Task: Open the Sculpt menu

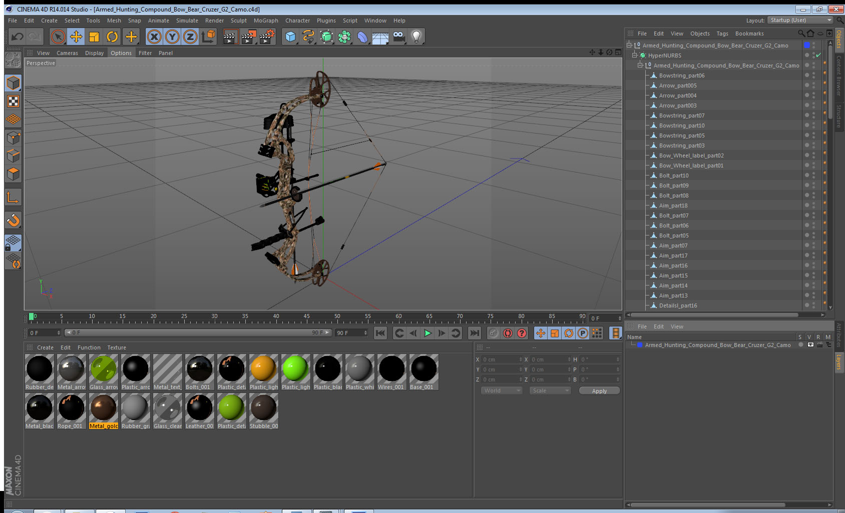Action: (239, 20)
